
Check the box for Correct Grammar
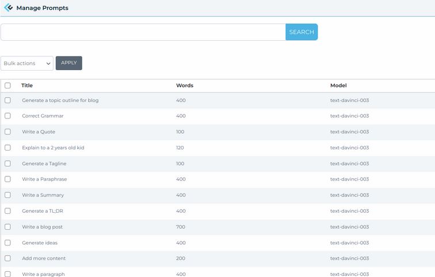point(7,116)
